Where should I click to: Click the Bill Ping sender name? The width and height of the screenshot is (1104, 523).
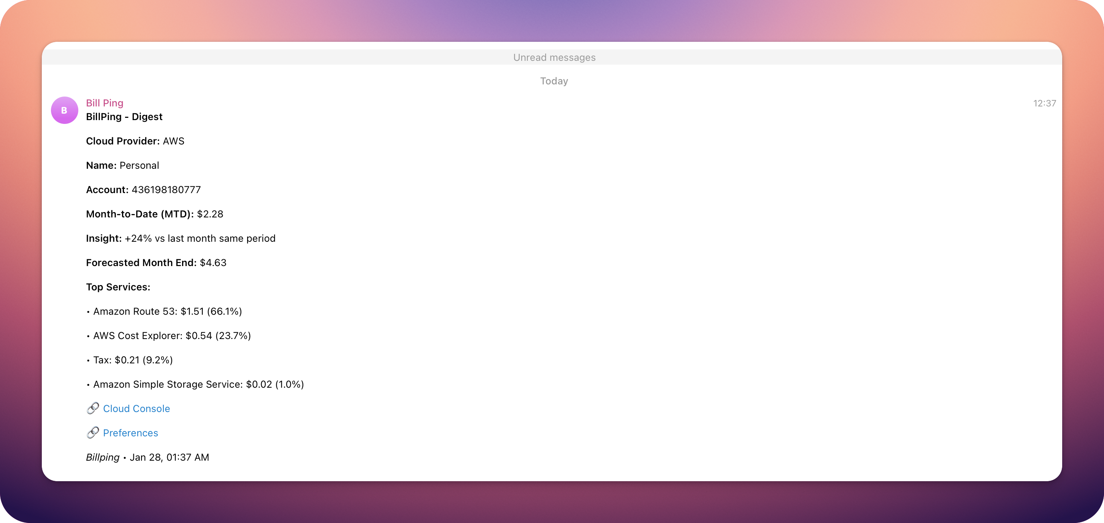coord(105,103)
